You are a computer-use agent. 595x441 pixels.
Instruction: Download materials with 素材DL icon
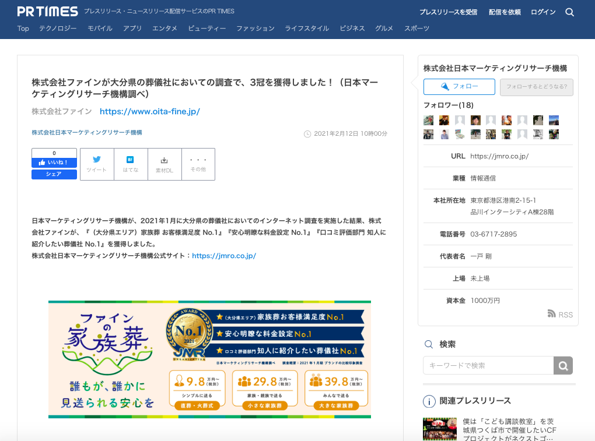click(x=164, y=160)
